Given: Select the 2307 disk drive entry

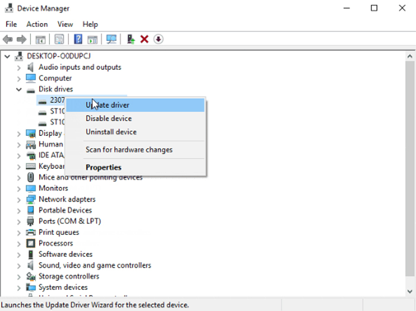Looking at the screenshot, I should click(57, 100).
